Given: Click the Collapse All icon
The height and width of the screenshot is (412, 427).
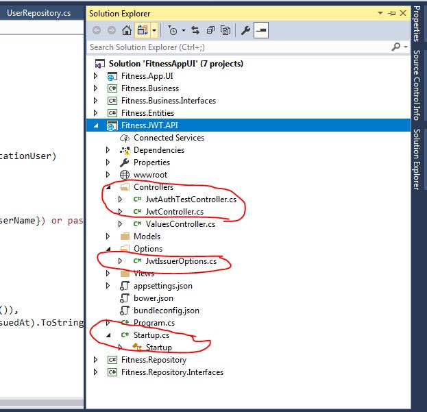Looking at the screenshot, I should coord(210,30).
